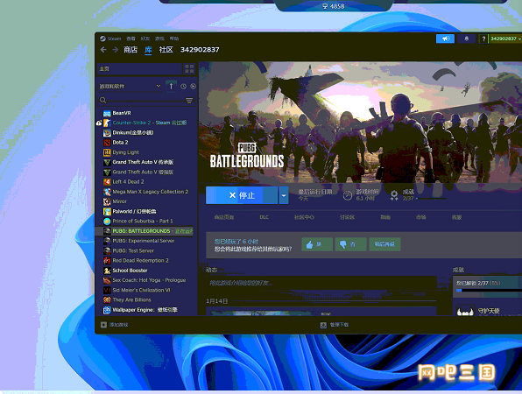
Task: Click the question mark help button
Action: (483, 39)
